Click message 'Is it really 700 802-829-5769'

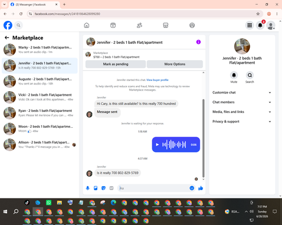tap(117, 173)
